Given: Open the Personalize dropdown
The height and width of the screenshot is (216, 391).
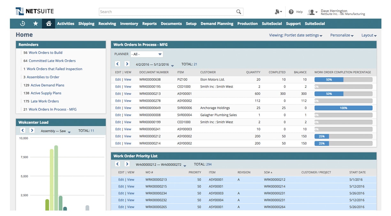Looking at the screenshot, I should click(342, 35).
